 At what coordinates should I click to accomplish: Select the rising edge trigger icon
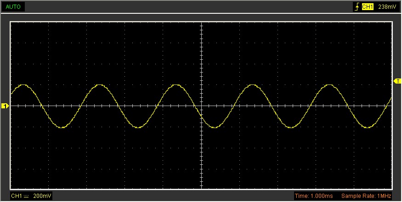click(x=356, y=7)
